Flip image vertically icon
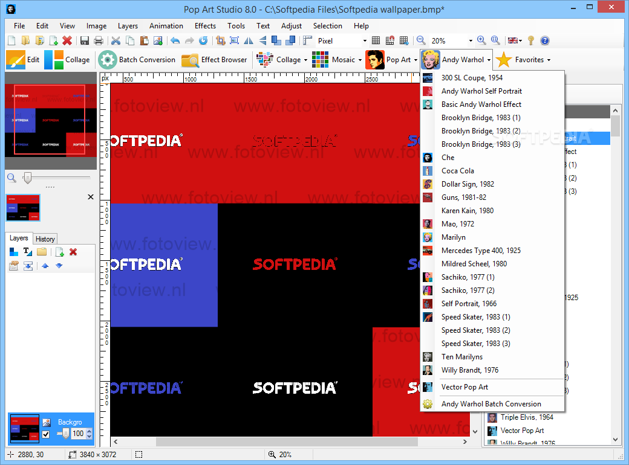The width and height of the screenshot is (629, 465). pos(262,40)
